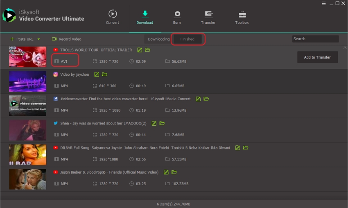Play the Trolls World Tour thumbnail

pyautogui.click(x=27, y=57)
